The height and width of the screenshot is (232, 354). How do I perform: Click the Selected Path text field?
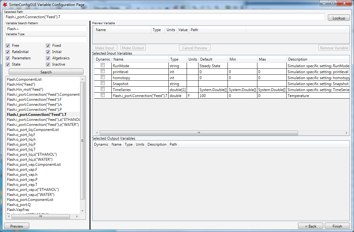click(164, 17)
